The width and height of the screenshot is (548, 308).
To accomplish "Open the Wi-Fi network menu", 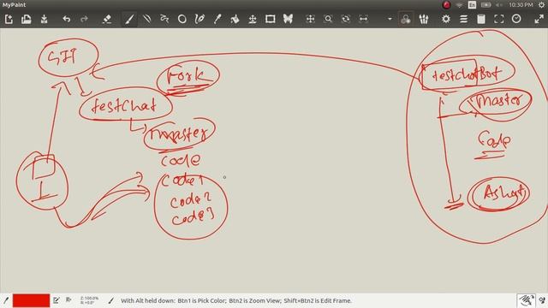I will click(x=459, y=5).
